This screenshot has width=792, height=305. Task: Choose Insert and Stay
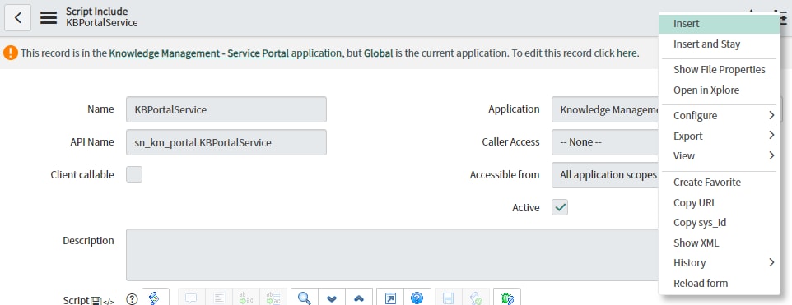(720, 44)
